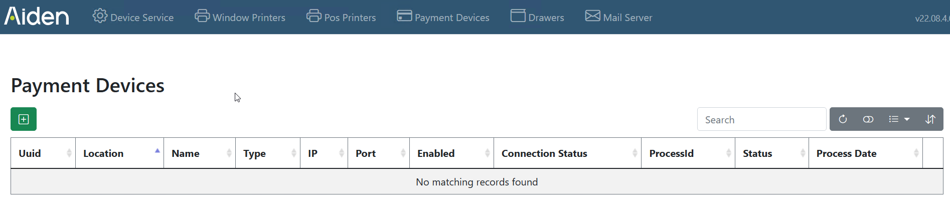Sort table by Enabled column

(452, 153)
